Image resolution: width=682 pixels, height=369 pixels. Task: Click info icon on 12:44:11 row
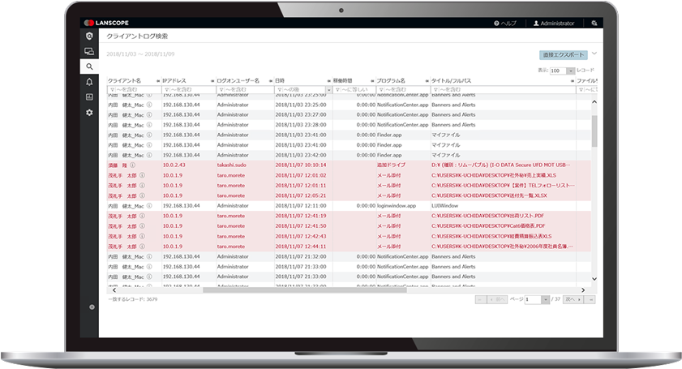[x=142, y=247]
